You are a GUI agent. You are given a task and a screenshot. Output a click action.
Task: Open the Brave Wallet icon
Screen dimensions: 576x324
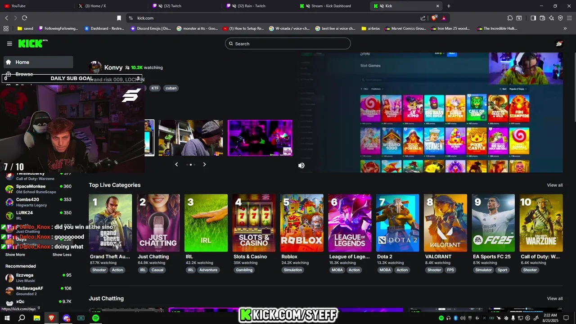coord(542,18)
